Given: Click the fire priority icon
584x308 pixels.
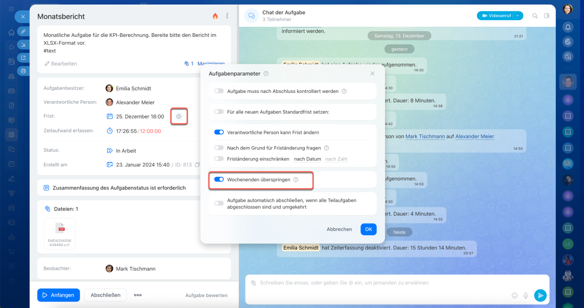Looking at the screenshot, I should (x=215, y=16).
